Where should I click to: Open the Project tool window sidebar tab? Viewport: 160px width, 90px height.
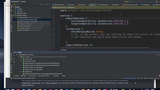point(11,8)
